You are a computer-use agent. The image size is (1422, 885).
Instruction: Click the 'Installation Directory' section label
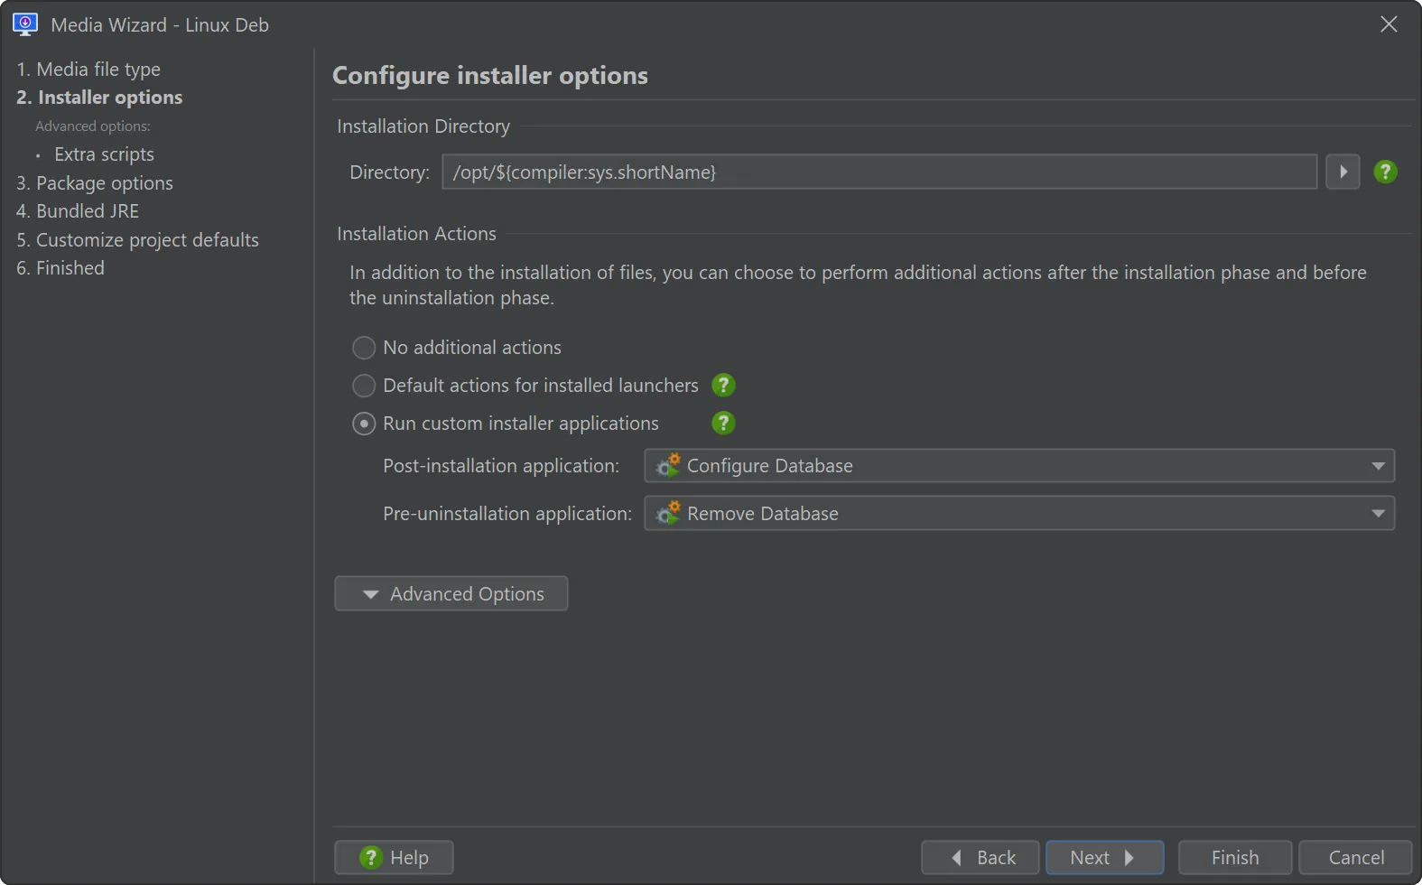(x=423, y=126)
